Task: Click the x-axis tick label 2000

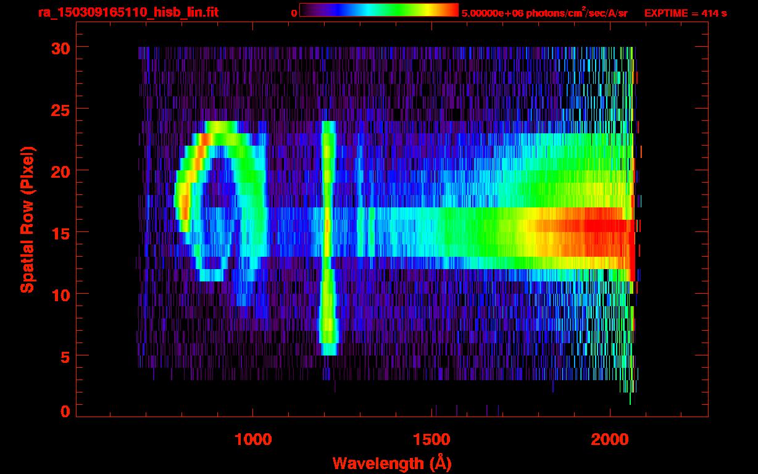Action: (x=610, y=439)
